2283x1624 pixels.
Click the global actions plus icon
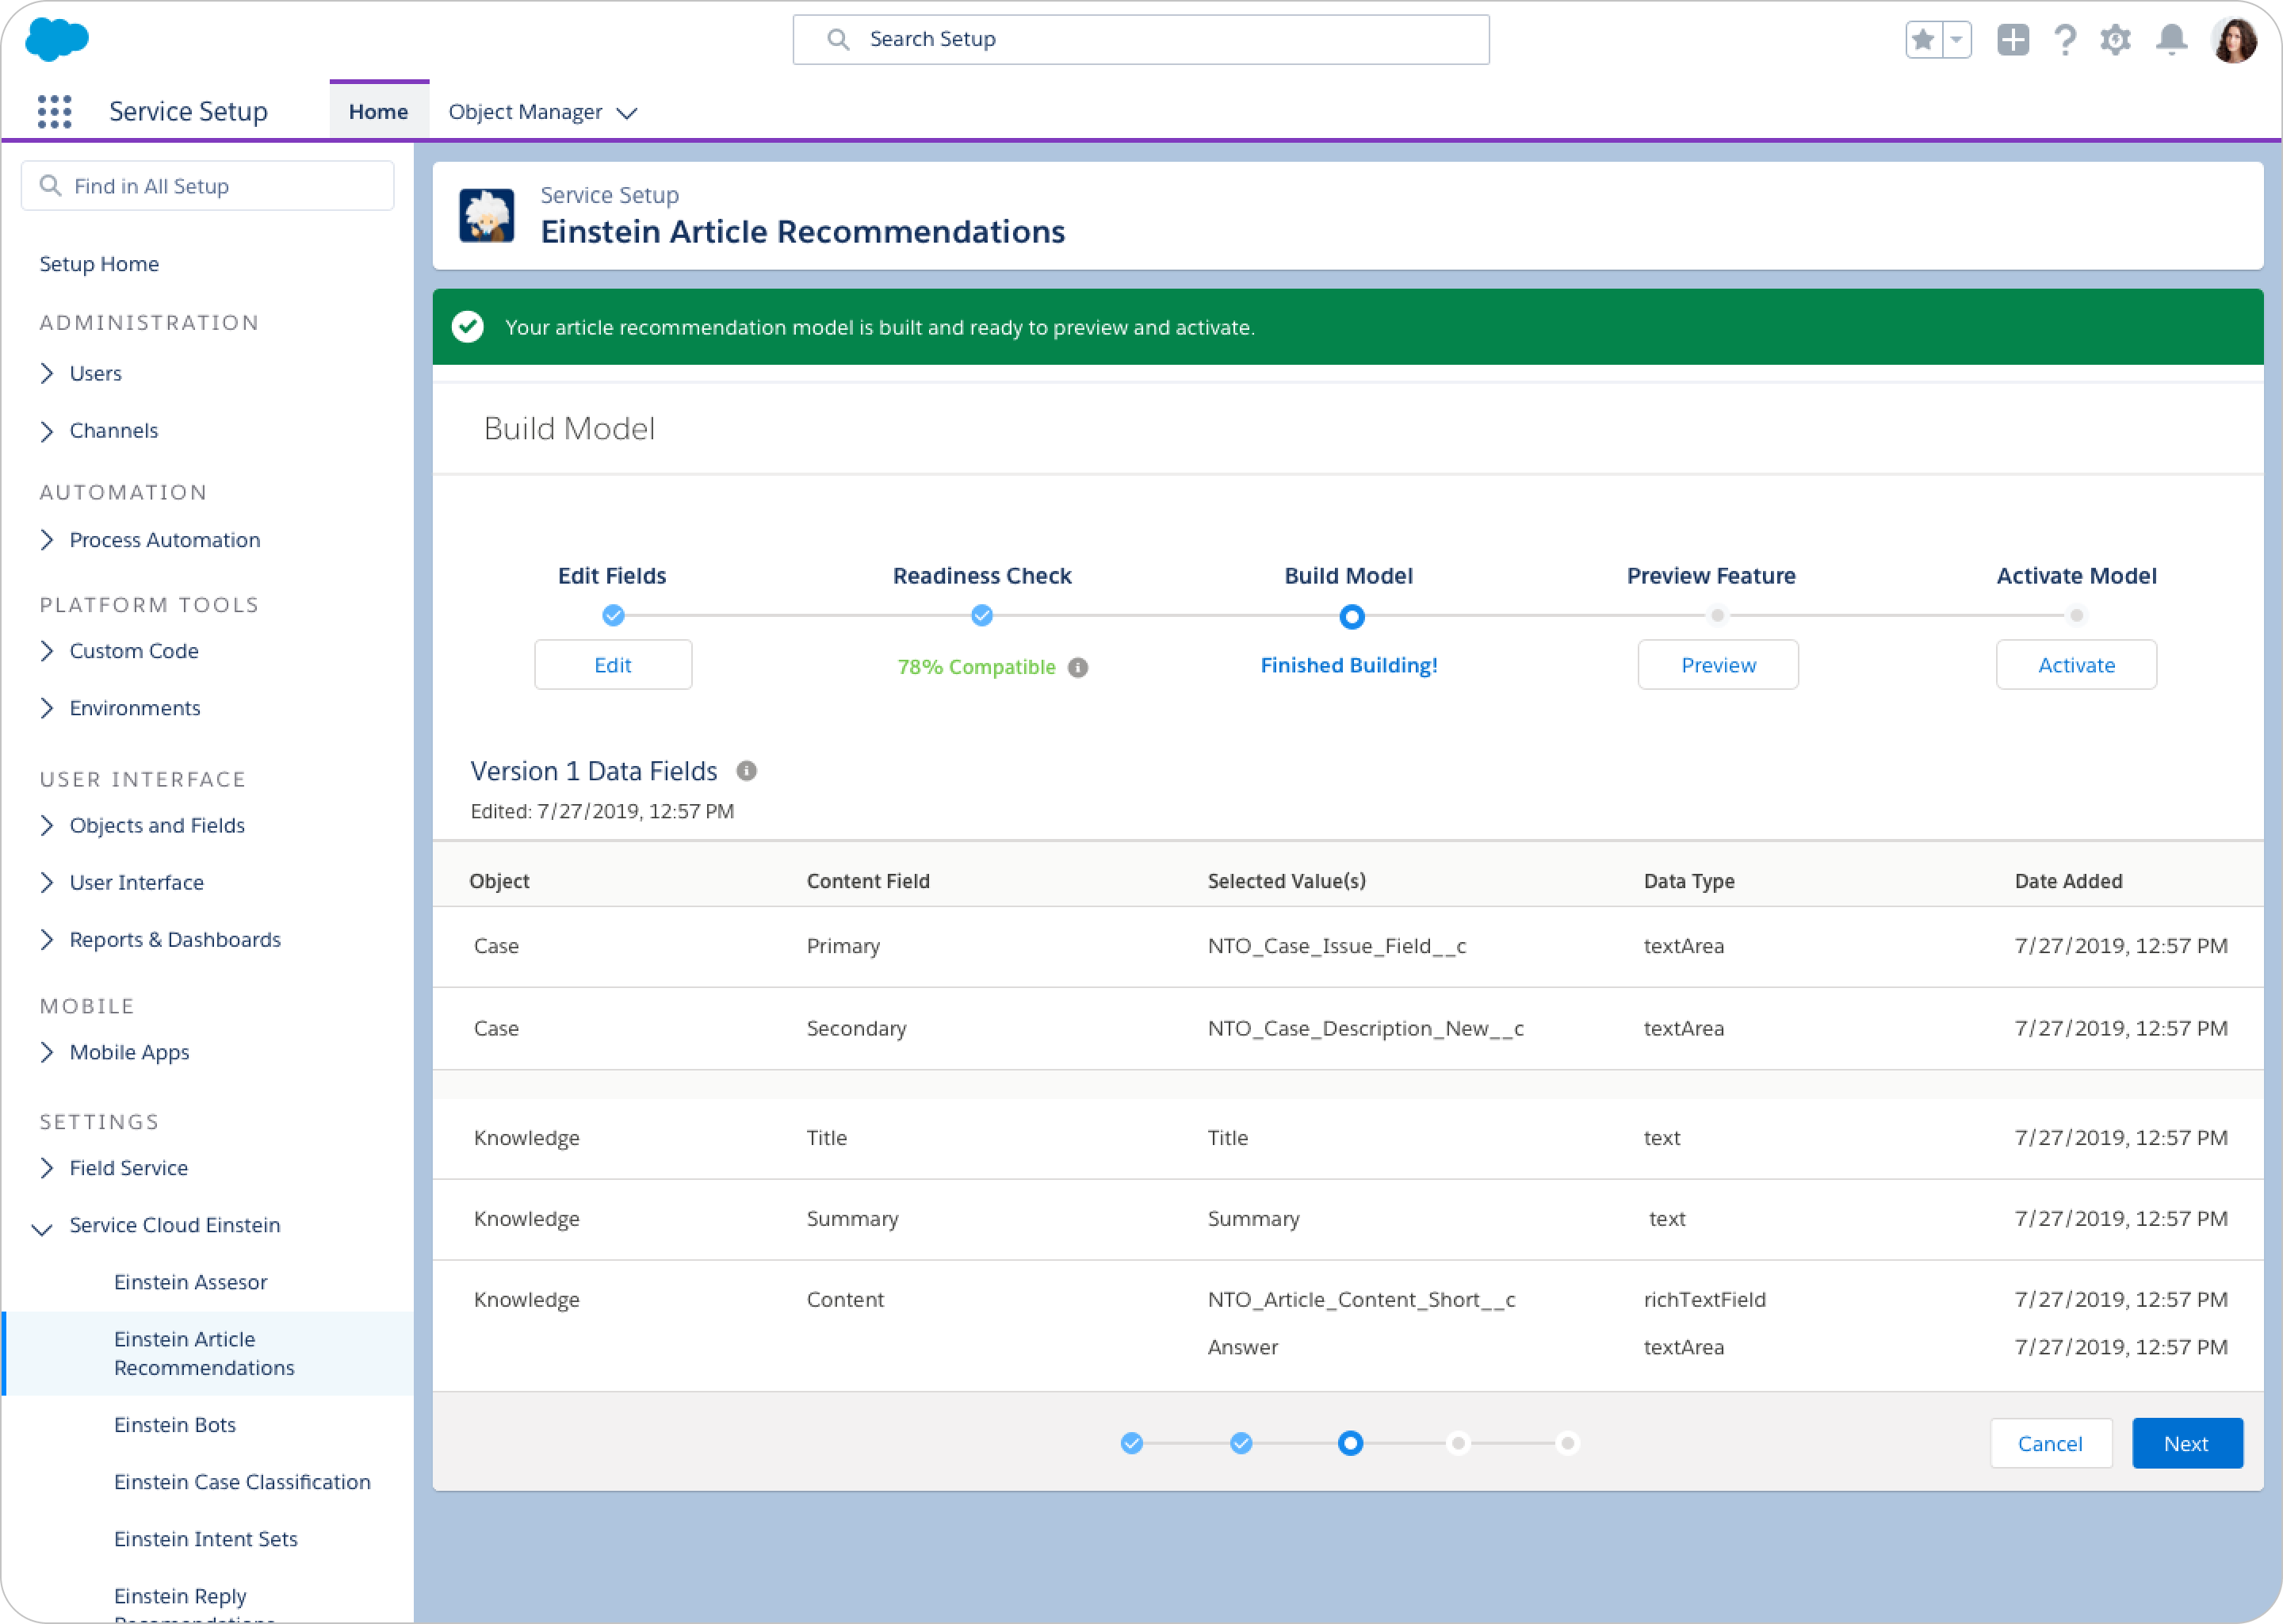click(x=2012, y=40)
